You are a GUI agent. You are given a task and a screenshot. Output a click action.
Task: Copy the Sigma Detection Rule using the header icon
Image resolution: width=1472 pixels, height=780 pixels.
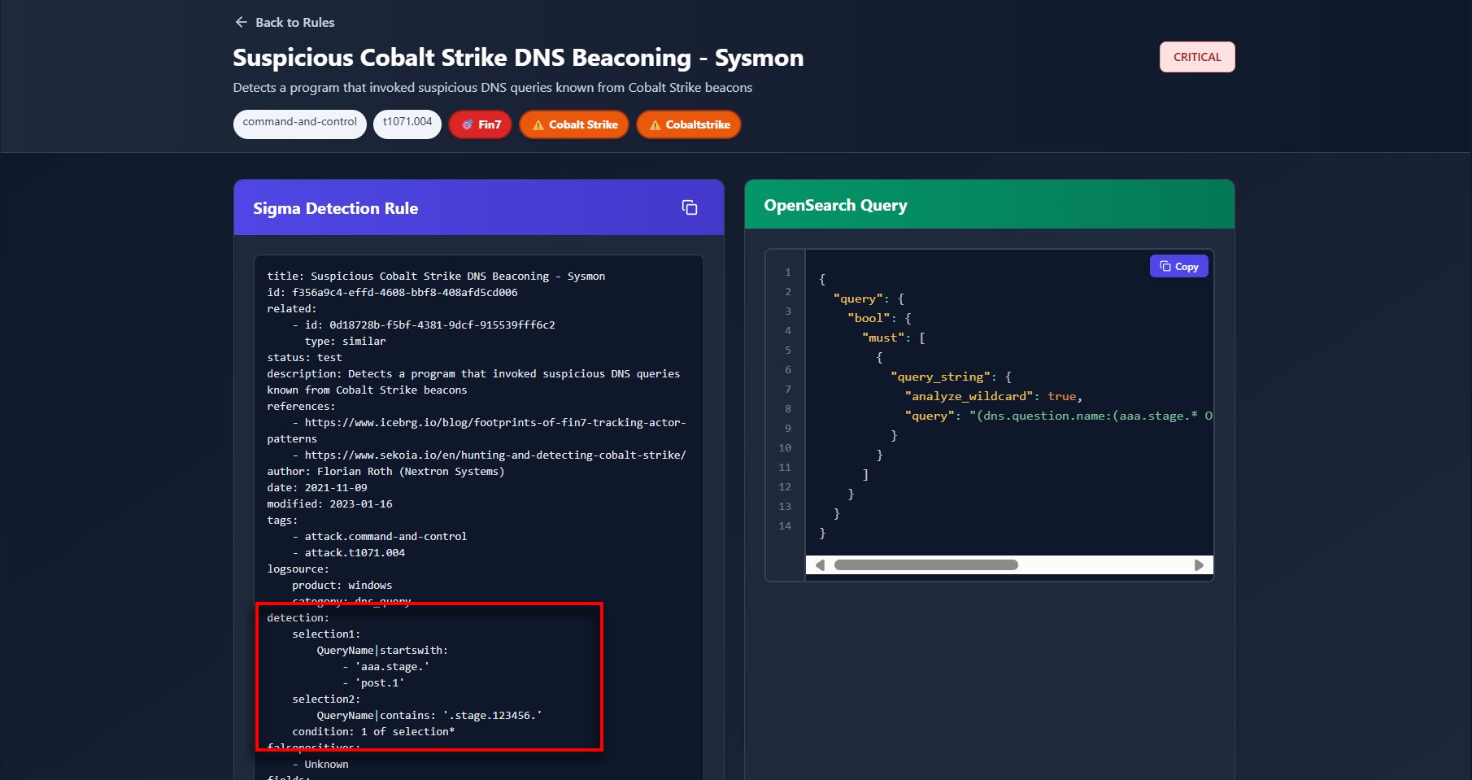(689, 208)
